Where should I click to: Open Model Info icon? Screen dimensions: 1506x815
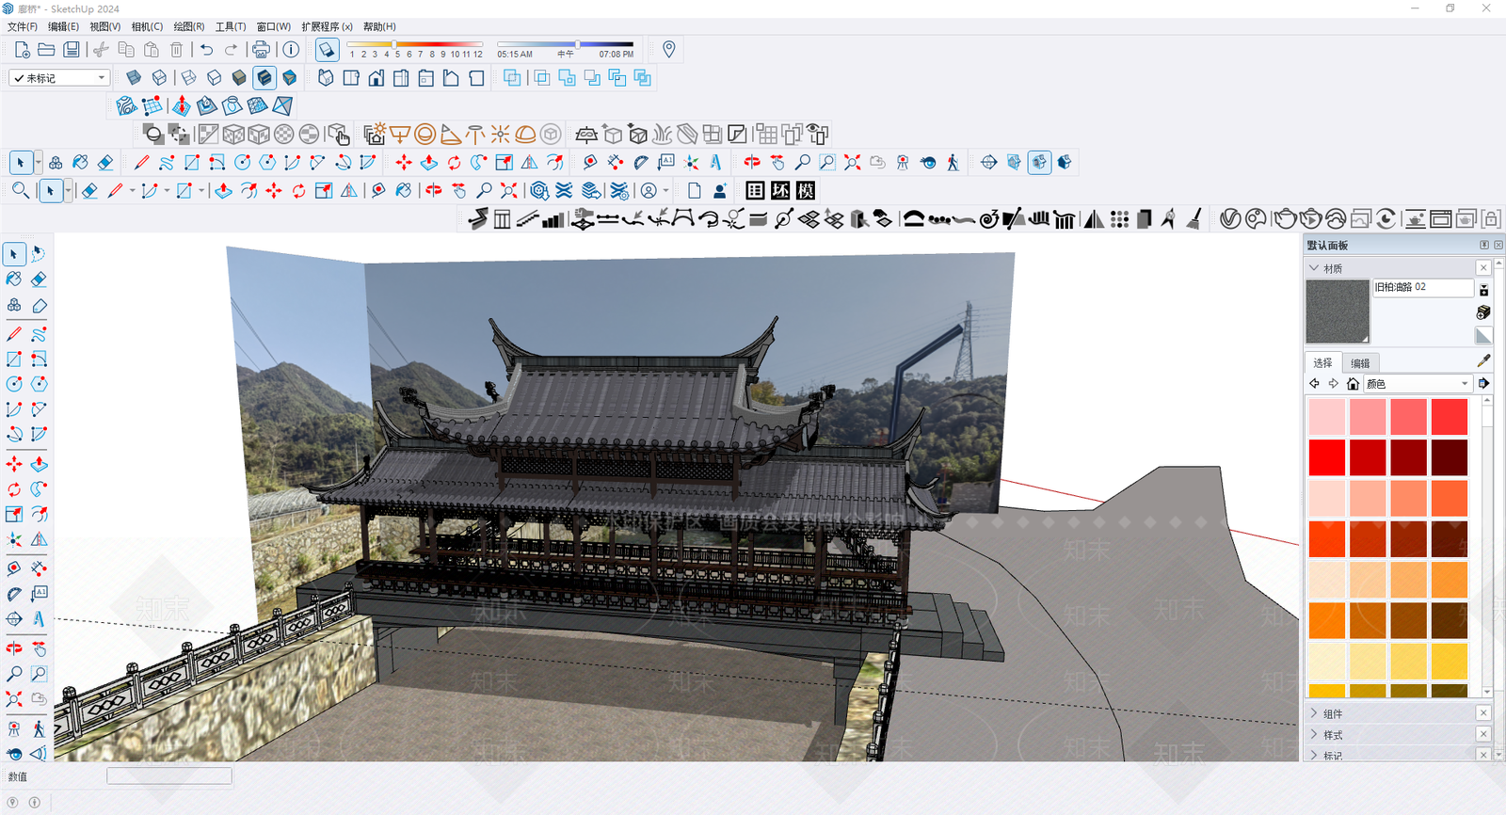tap(291, 50)
